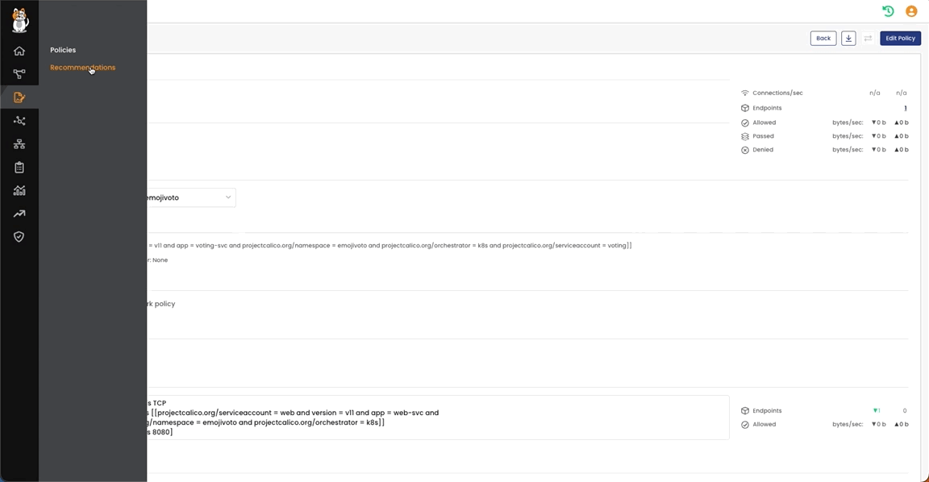Open the network hierarchy sidebar icon
Image resolution: width=929 pixels, height=482 pixels.
(19, 144)
